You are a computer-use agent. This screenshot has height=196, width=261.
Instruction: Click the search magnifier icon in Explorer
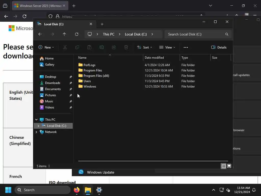coord(227,34)
